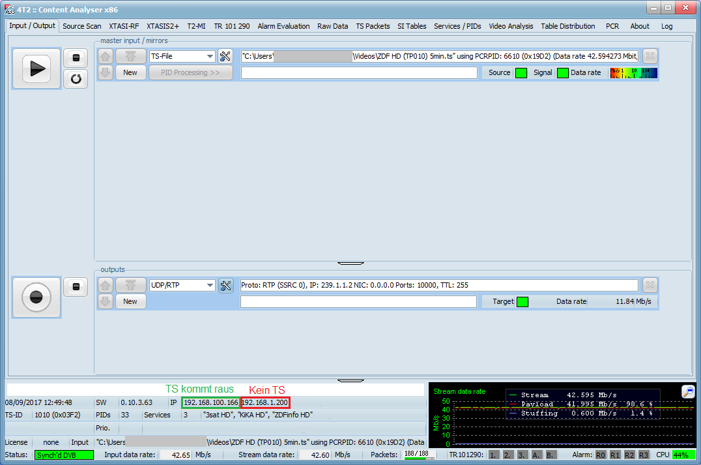The width and height of the screenshot is (701, 465).
Task: Remove the master input with its X icon
Action: [650, 57]
